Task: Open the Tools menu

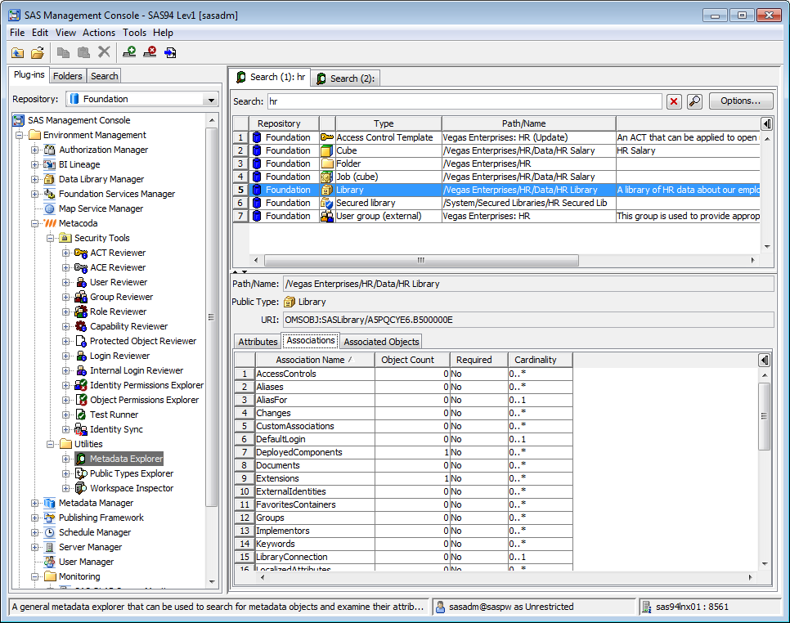Action: coord(134,33)
